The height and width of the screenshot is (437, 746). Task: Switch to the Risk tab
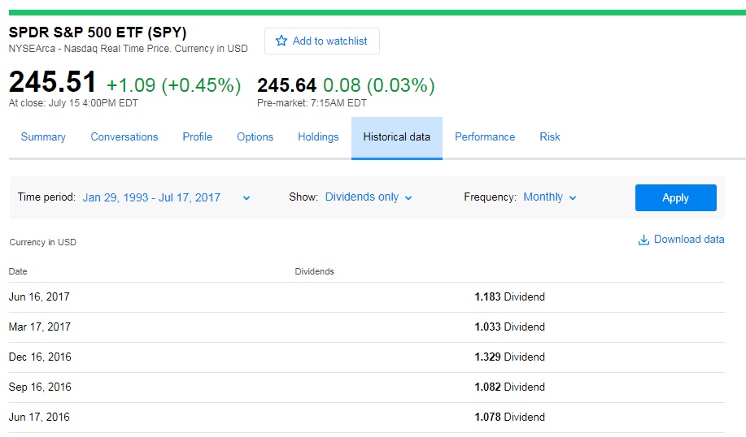[550, 137]
